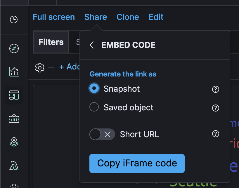
Task: Enter Full screen mode
Action: 54,17
